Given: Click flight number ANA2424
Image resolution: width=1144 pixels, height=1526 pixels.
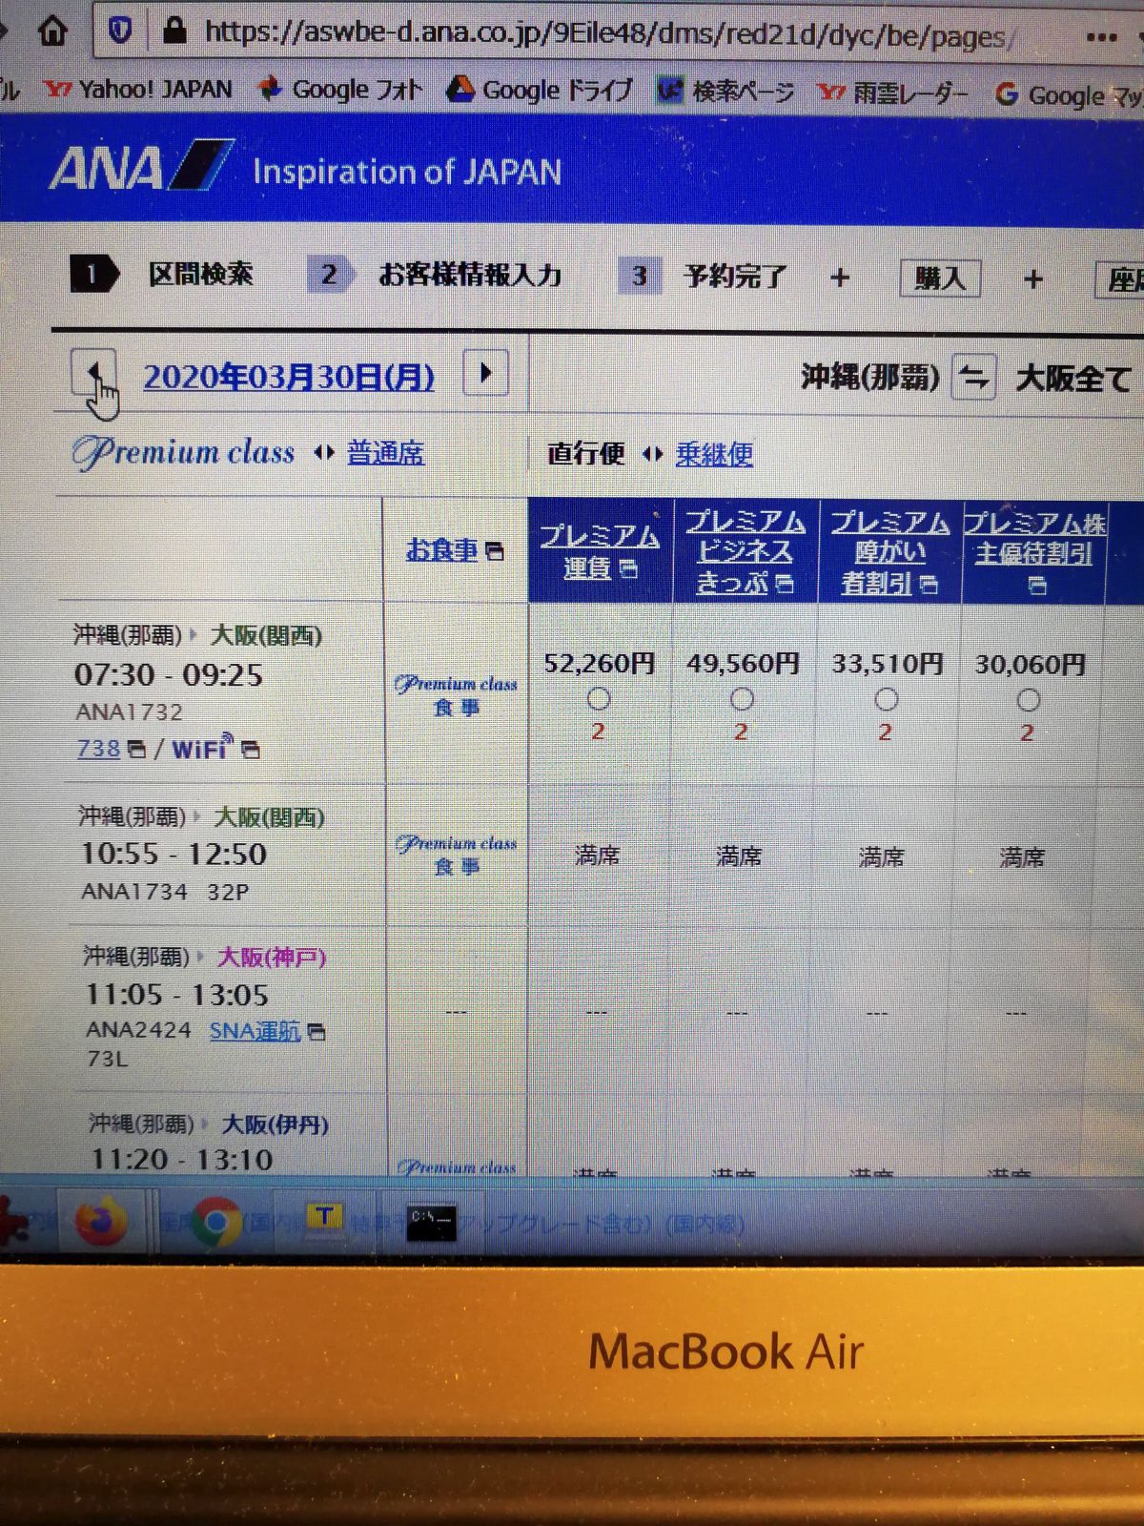Looking at the screenshot, I should 138,1030.
